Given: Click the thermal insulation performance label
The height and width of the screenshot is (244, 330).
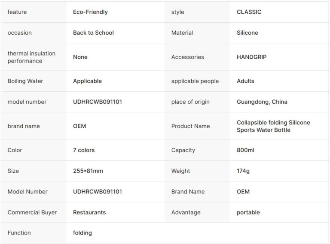Looking at the screenshot, I should pos(31,57).
